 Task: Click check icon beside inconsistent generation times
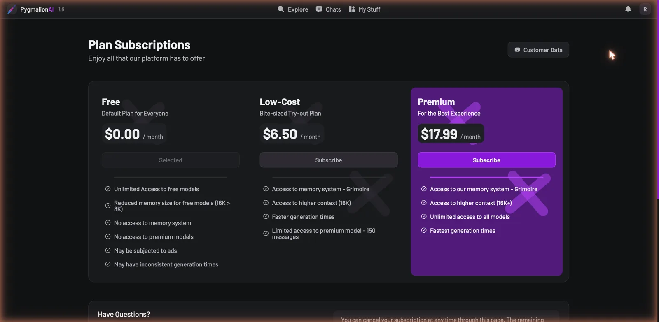click(x=108, y=264)
